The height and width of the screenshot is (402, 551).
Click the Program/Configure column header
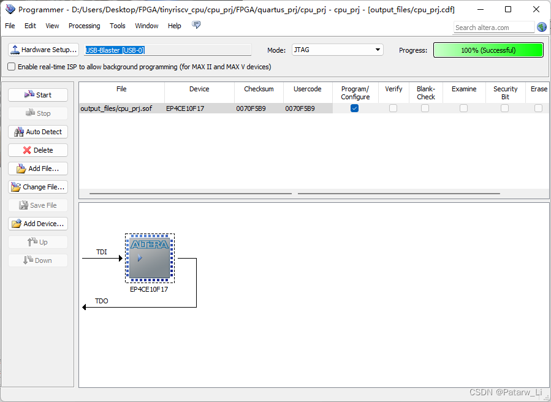[x=355, y=93]
